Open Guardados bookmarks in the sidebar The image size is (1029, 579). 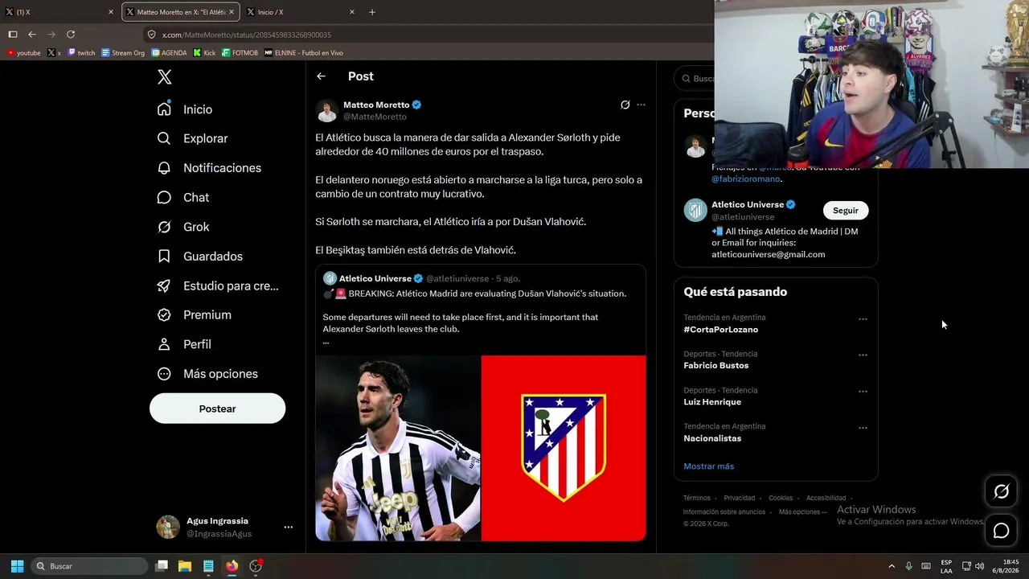199,257
